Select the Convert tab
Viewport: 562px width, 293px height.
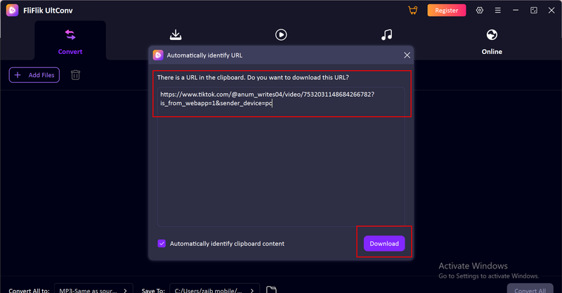coord(70,41)
